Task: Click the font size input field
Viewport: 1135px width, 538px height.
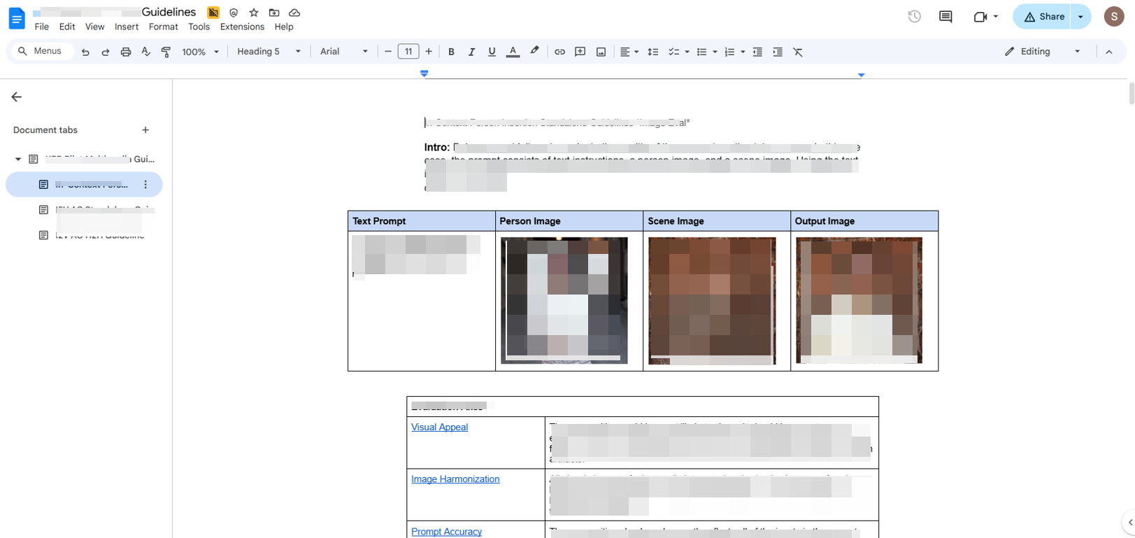Action: click(x=408, y=52)
